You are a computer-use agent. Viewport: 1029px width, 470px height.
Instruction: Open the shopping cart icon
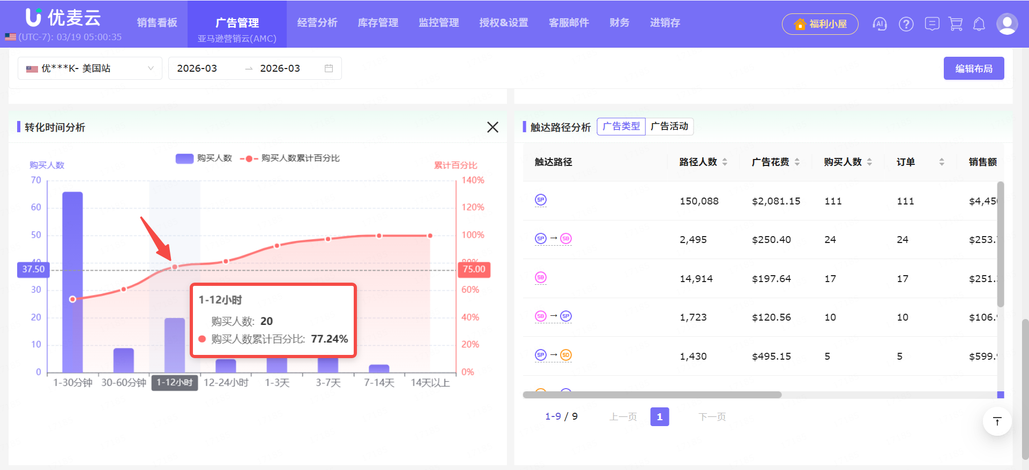(956, 24)
